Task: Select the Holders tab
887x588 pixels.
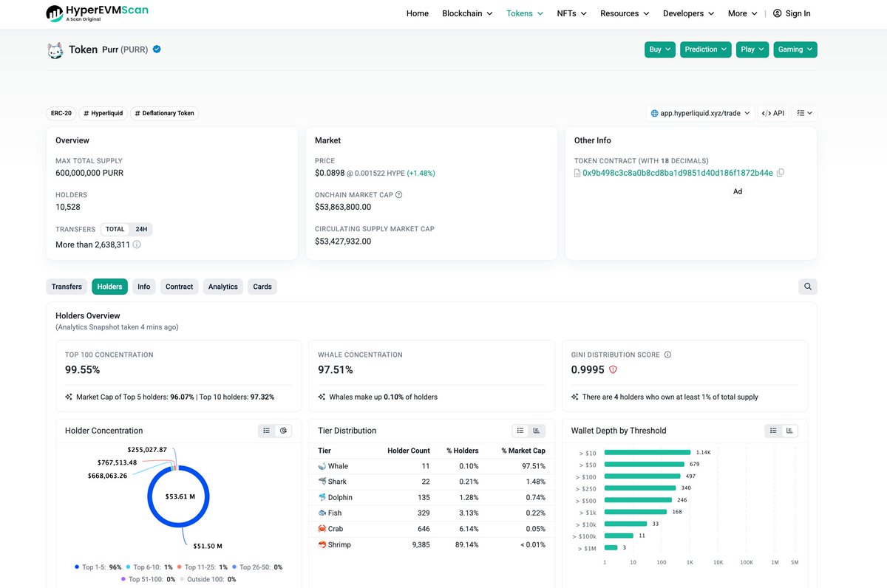Action: click(109, 287)
